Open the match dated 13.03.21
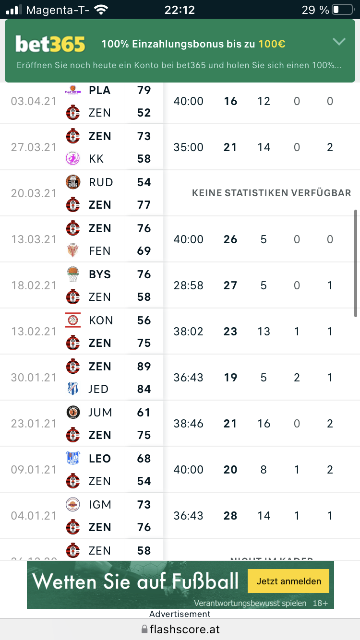The width and height of the screenshot is (360, 640). click(34, 239)
